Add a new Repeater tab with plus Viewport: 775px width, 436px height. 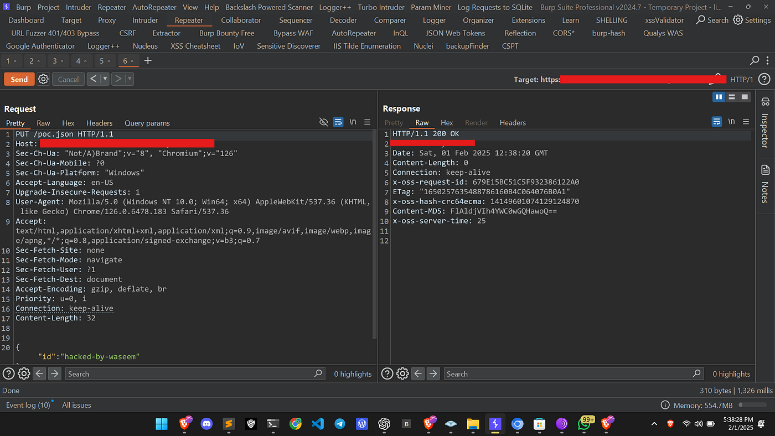(148, 60)
